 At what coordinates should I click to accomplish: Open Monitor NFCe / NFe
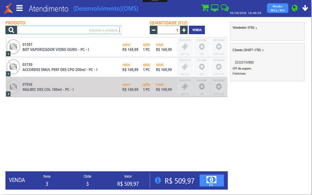[277, 8]
